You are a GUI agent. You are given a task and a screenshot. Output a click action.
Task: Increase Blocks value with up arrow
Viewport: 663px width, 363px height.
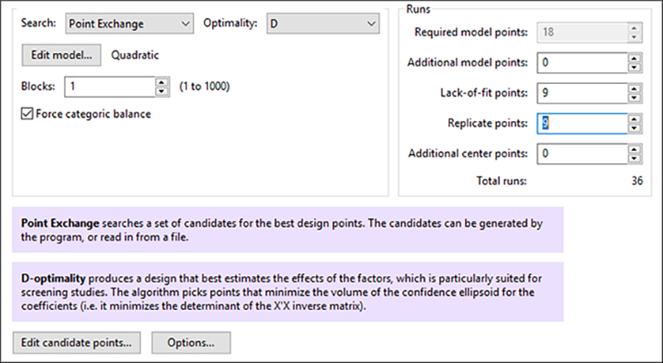coord(162,82)
